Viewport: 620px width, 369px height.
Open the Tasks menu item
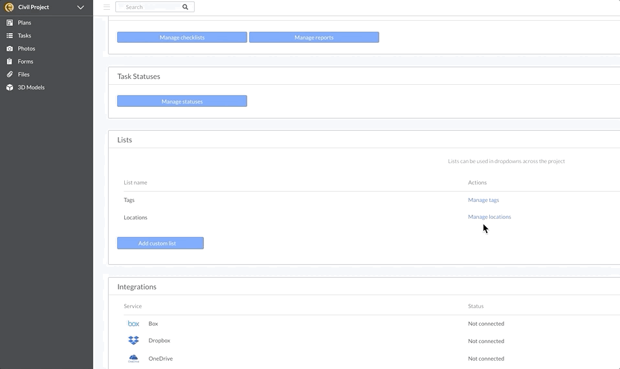pyautogui.click(x=24, y=36)
